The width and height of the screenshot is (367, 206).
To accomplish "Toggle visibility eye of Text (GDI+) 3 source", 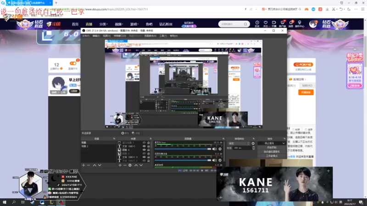I will click(144, 157).
